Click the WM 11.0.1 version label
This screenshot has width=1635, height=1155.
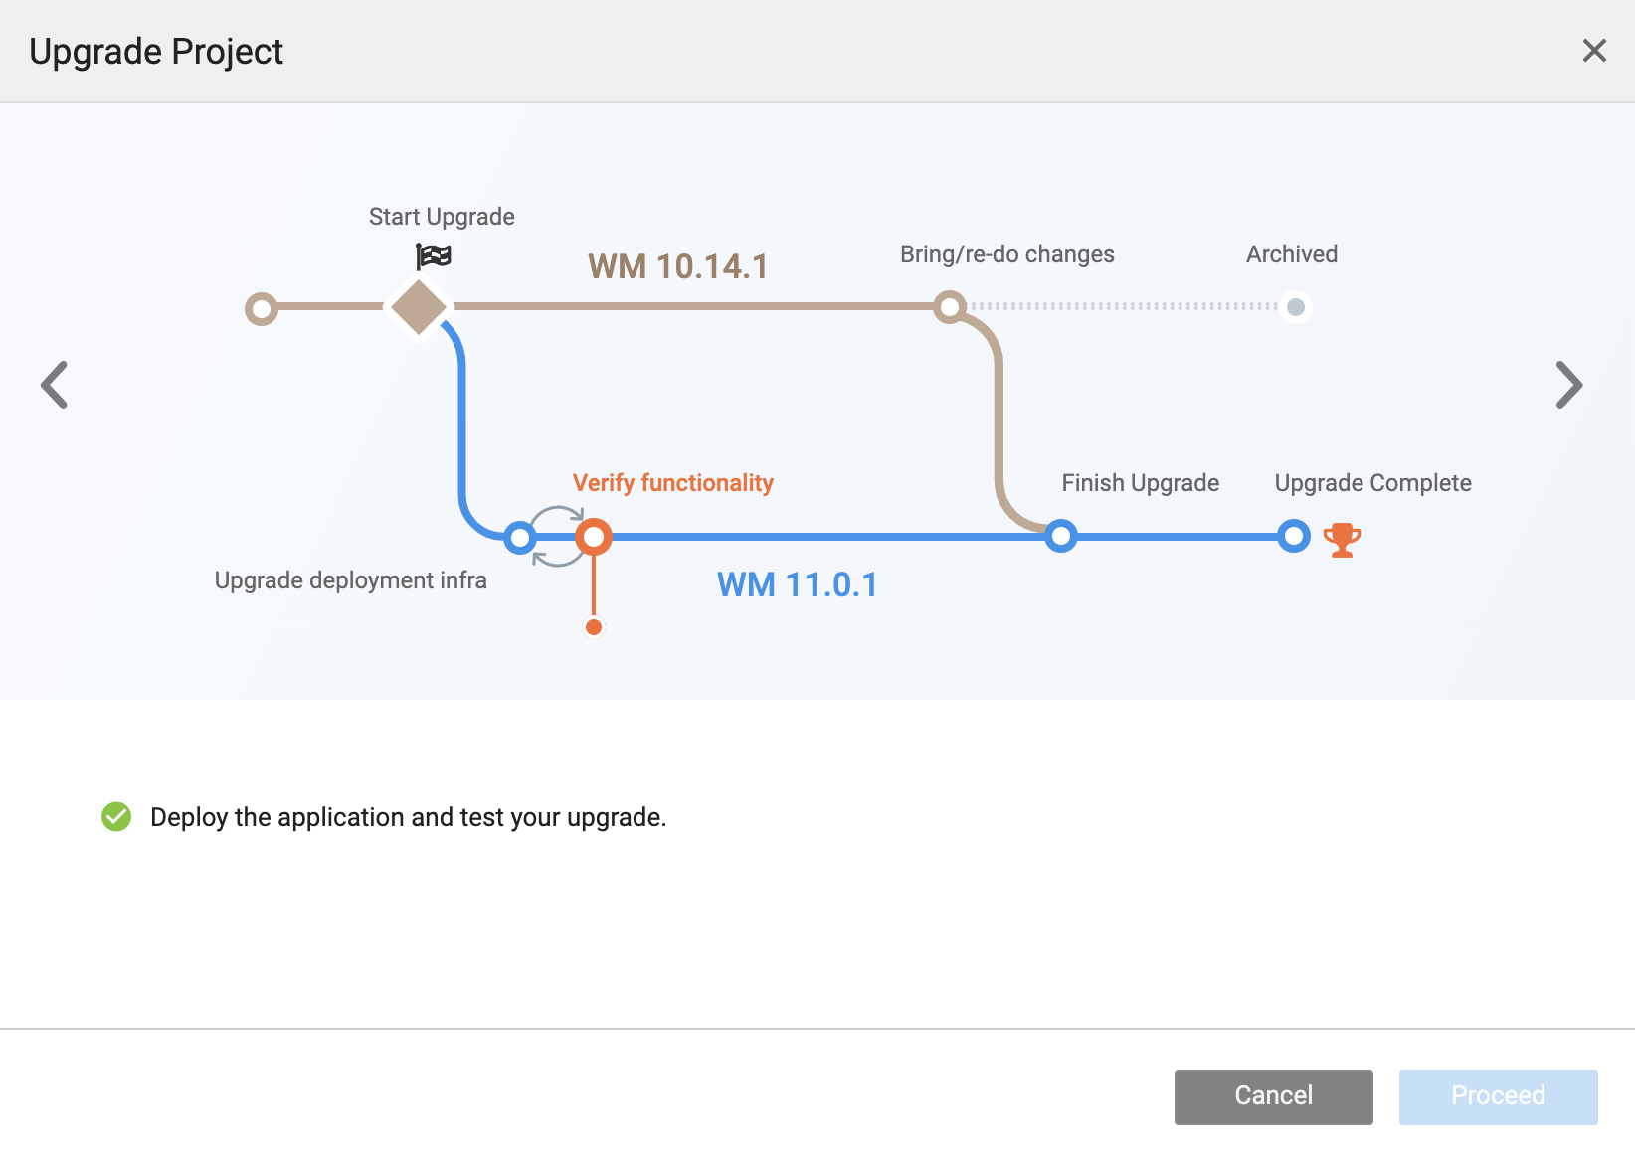[x=798, y=584]
